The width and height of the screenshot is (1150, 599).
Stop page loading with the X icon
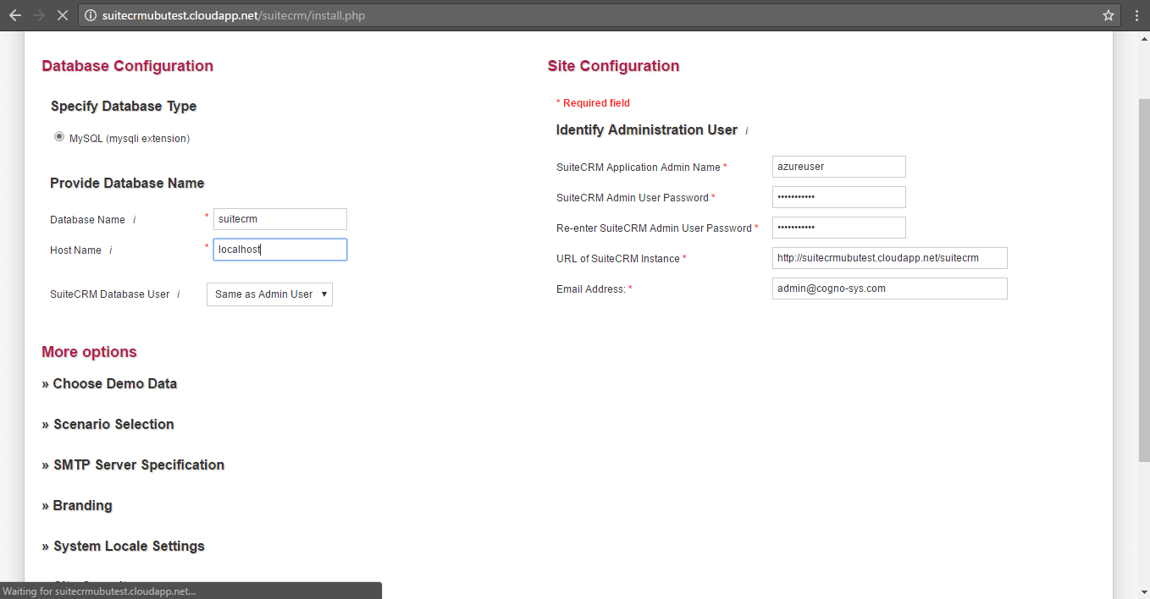tap(62, 15)
